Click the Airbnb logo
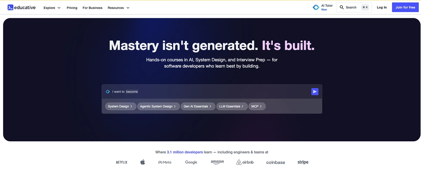This screenshot has width=421, height=177. (x=245, y=162)
